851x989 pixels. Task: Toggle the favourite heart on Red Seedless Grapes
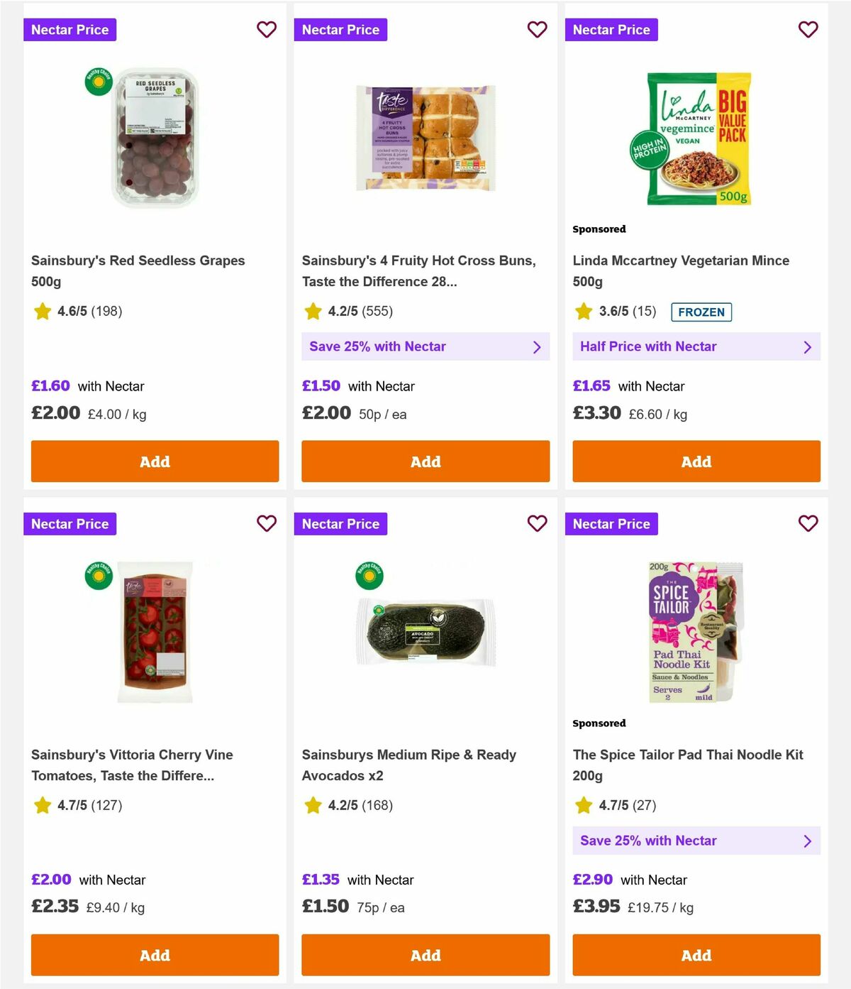tap(267, 30)
